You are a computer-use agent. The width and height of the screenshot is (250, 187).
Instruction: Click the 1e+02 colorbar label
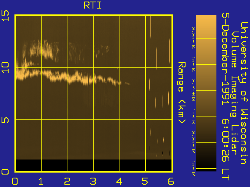(193, 168)
